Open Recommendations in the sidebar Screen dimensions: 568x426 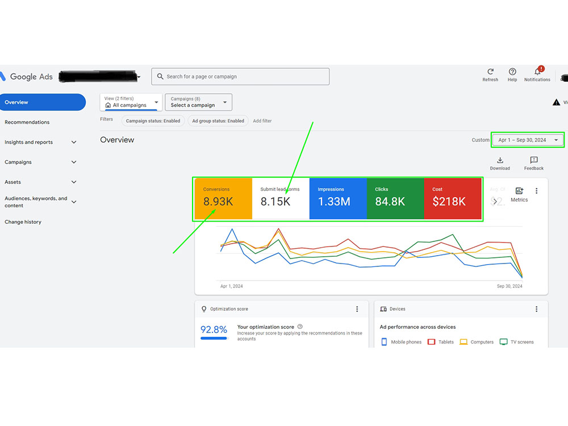coord(27,122)
